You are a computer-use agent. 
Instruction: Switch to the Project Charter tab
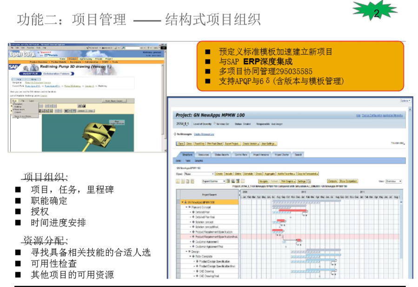pyautogui.click(x=281, y=155)
